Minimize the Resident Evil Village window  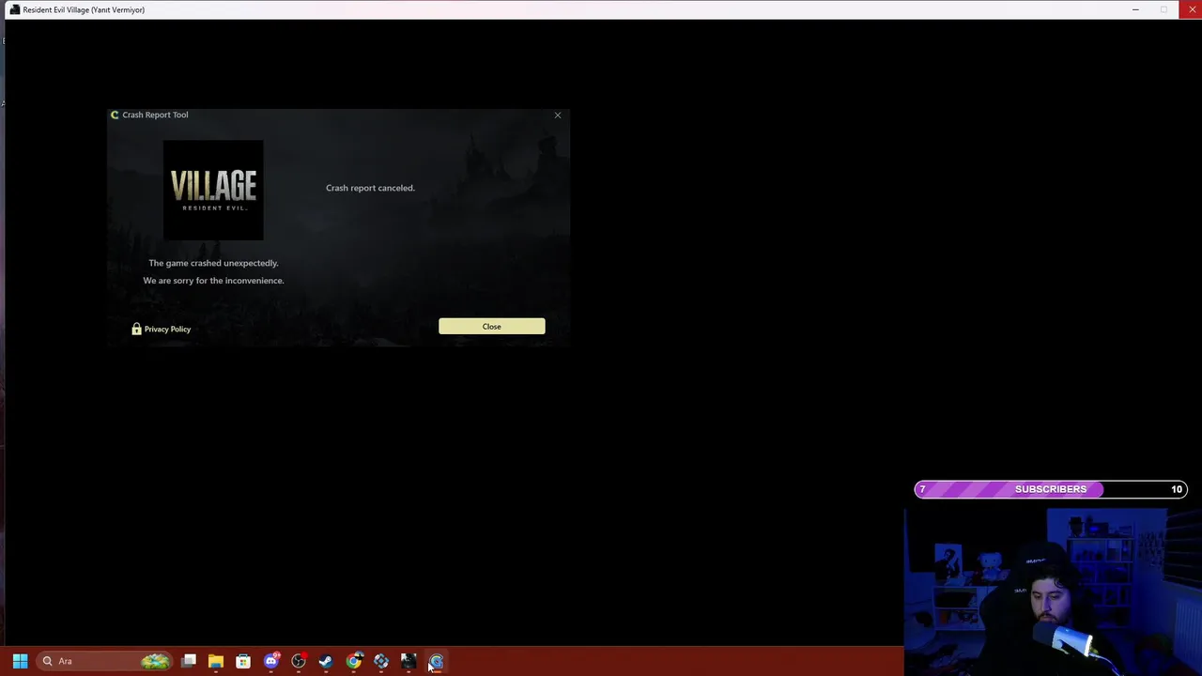[x=1135, y=9]
